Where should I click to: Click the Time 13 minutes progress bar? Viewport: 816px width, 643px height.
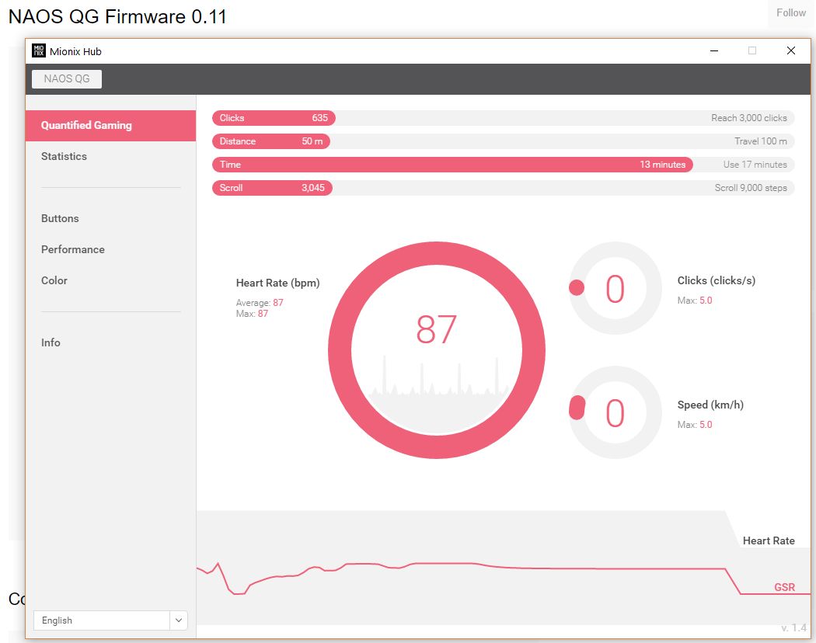click(452, 165)
